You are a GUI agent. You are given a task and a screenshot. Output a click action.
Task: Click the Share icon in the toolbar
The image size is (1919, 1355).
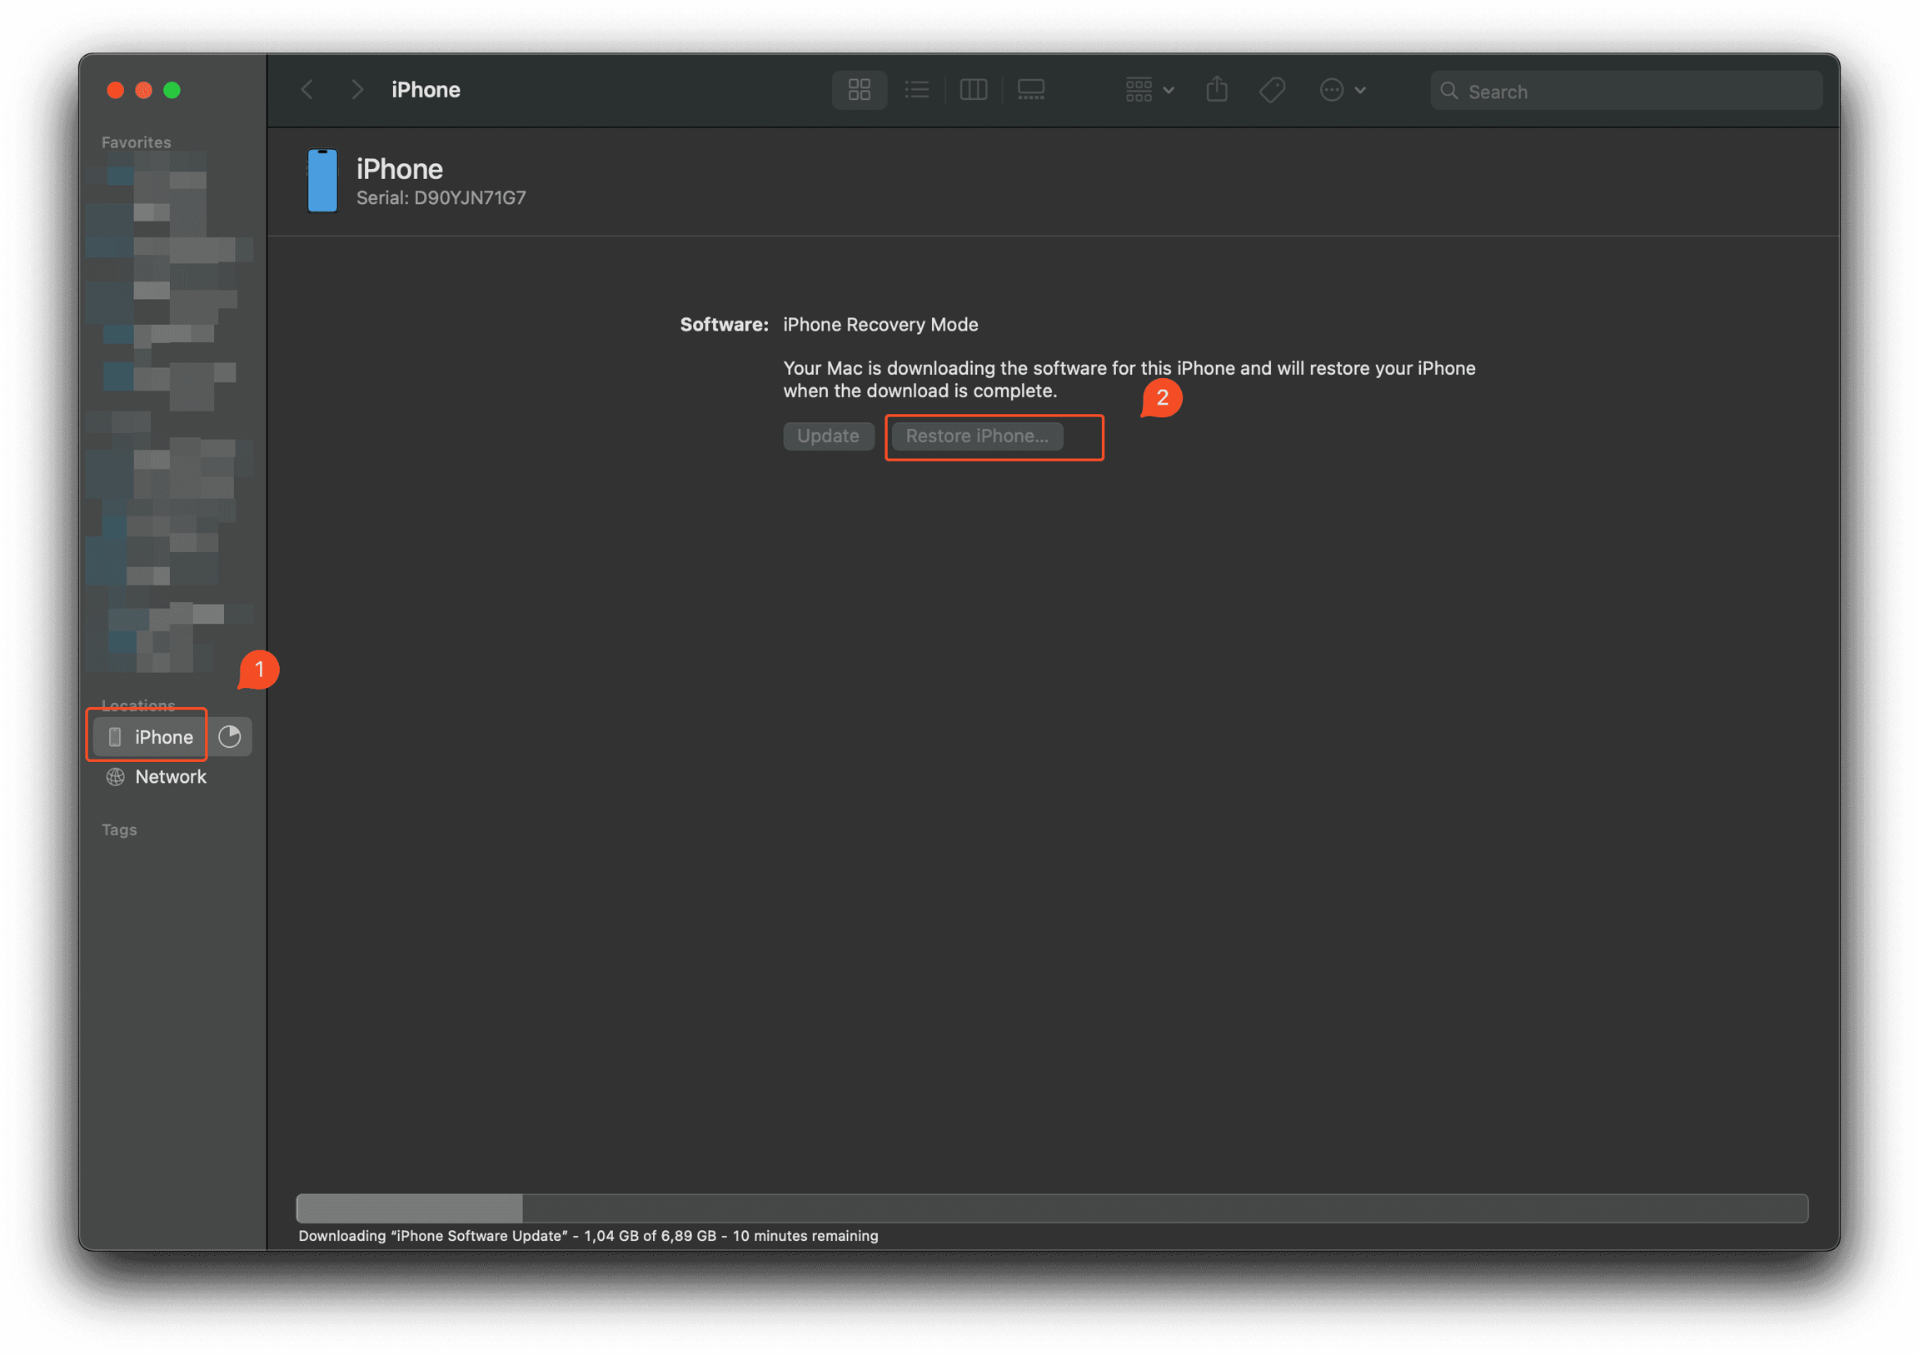point(1217,89)
